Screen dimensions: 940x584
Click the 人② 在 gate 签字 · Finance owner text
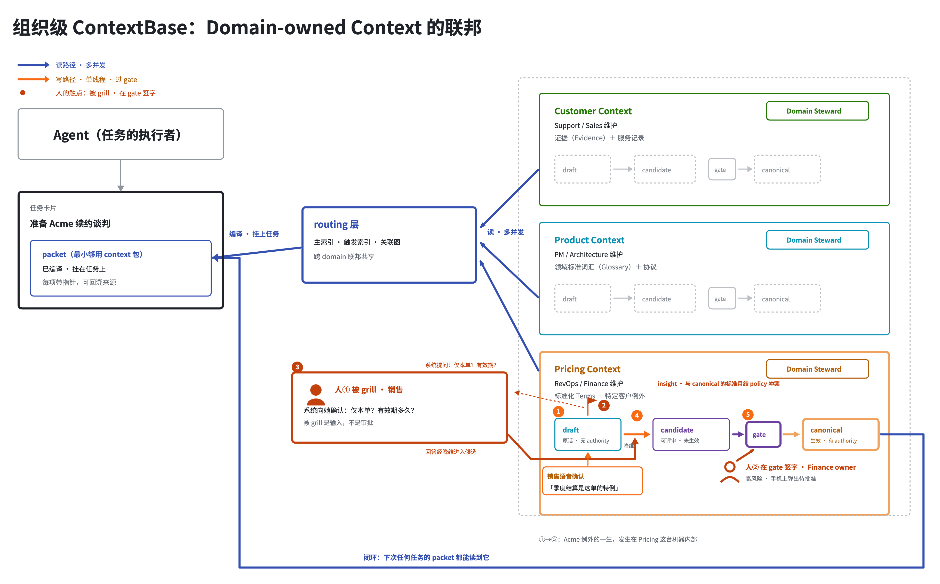800,467
